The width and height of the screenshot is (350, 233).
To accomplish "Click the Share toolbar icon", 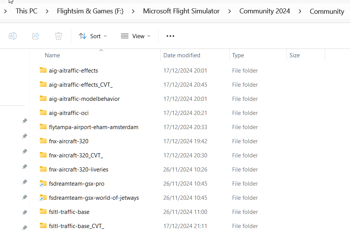I will (36, 36).
